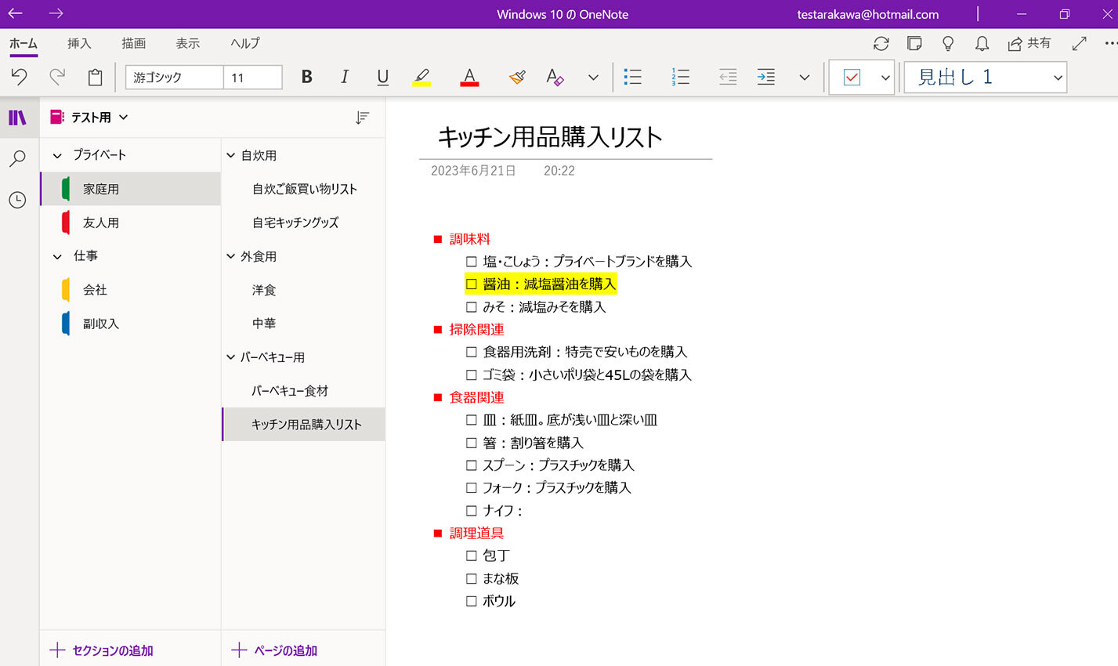Open the 見出し 1 style dropdown
The height and width of the screenshot is (666, 1118).
[1058, 78]
